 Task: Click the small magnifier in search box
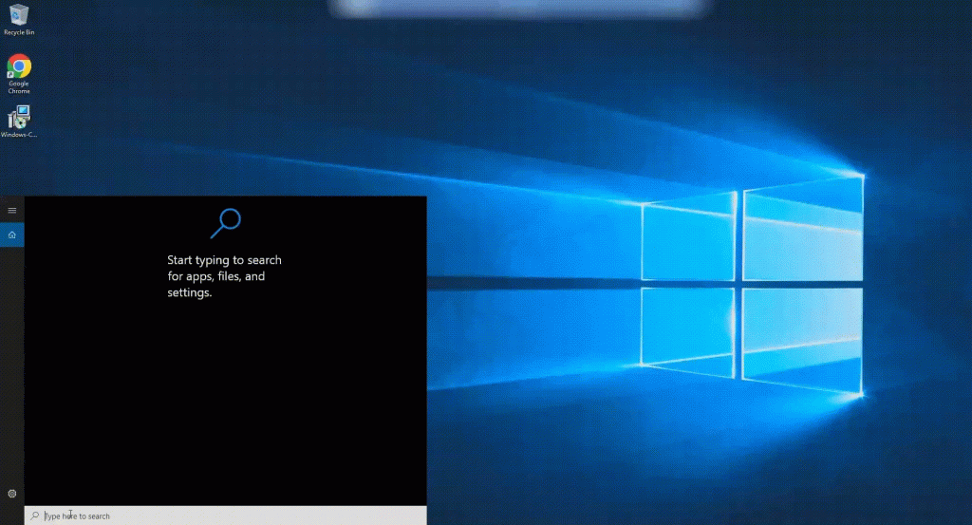(x=35, y=516)
